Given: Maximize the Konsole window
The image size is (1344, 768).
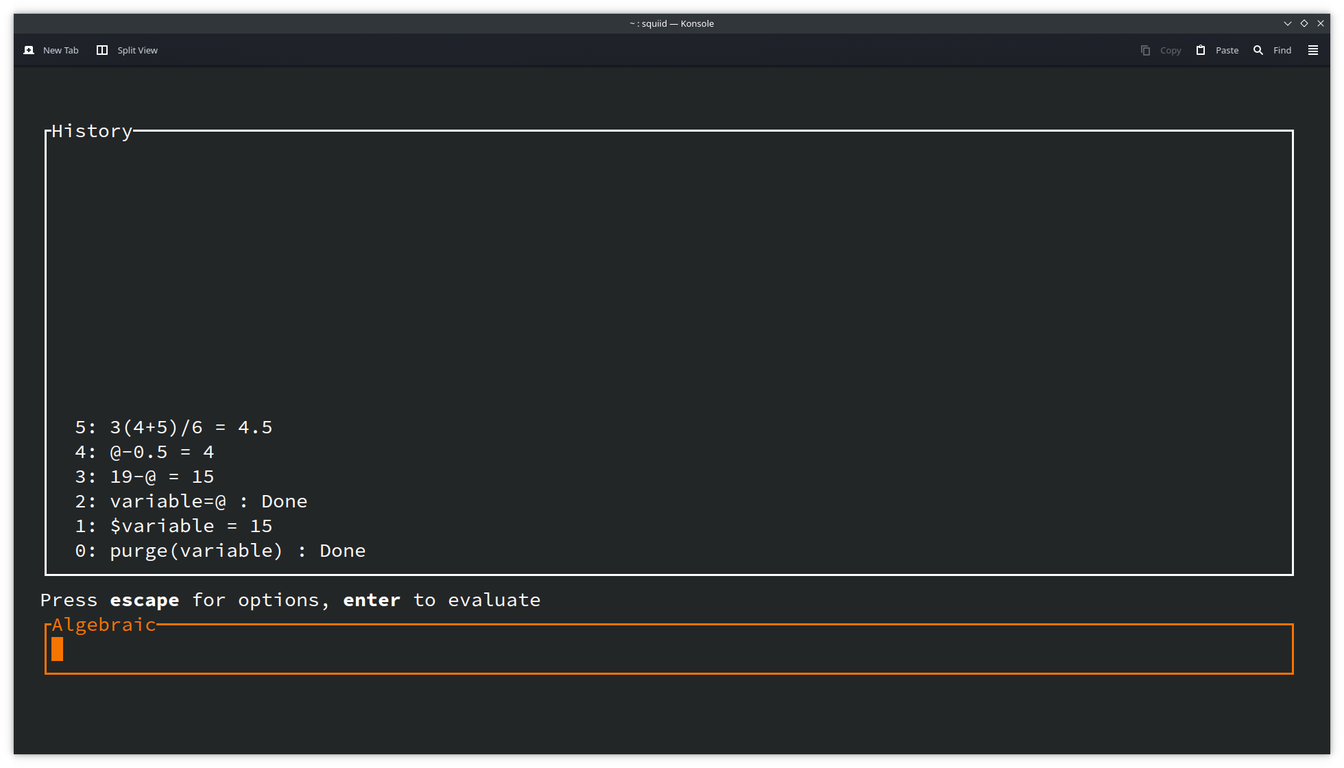Looking at the screenshot, I should [x=1304, y=23].
